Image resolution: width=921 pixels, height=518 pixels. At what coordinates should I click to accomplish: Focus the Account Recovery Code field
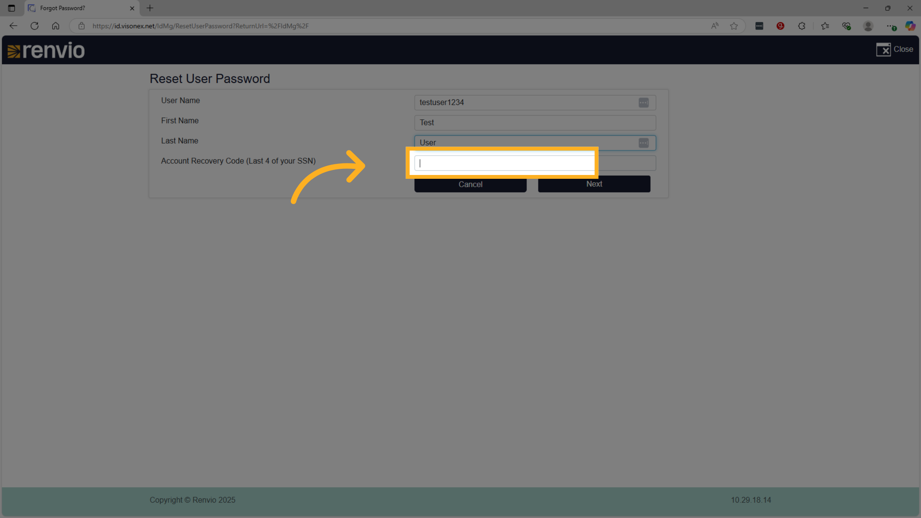tap(535, 163)
